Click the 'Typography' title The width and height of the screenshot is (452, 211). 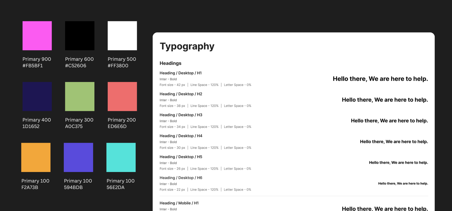click(x=187, y=46)
